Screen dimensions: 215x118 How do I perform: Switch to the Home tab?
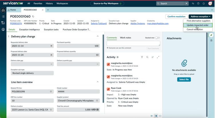12,10
